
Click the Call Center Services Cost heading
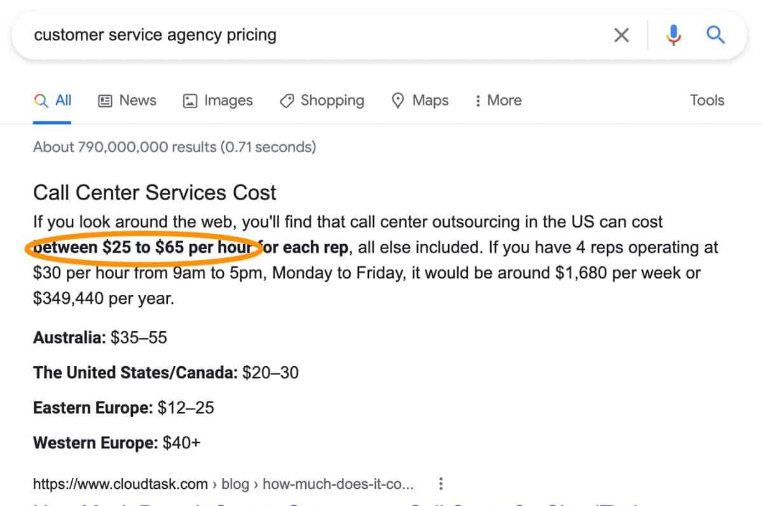click(x=155, y=192)
